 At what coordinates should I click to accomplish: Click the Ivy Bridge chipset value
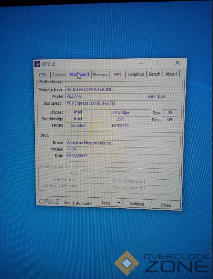pos(120,112)
